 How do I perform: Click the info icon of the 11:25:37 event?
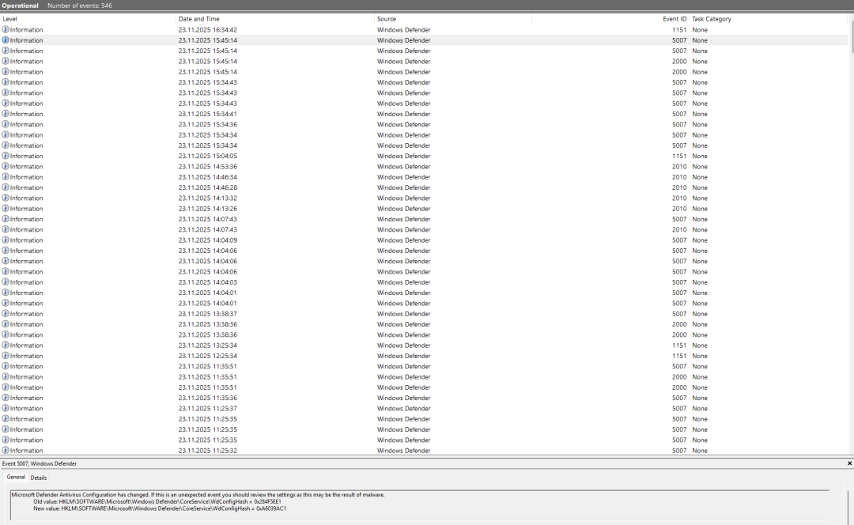pos(6,409)
